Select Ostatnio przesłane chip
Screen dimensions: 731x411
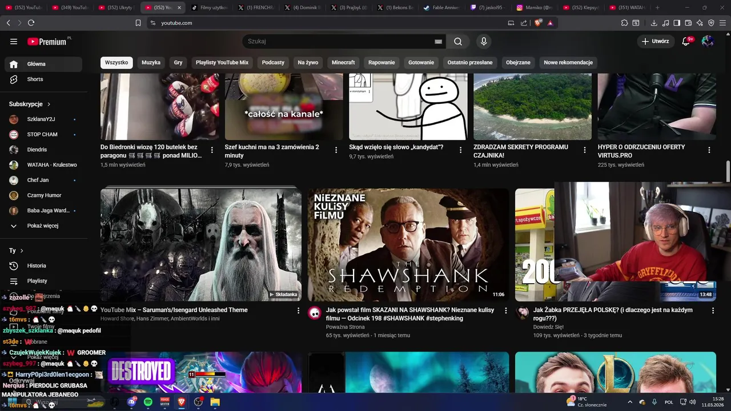pos(470,63)
